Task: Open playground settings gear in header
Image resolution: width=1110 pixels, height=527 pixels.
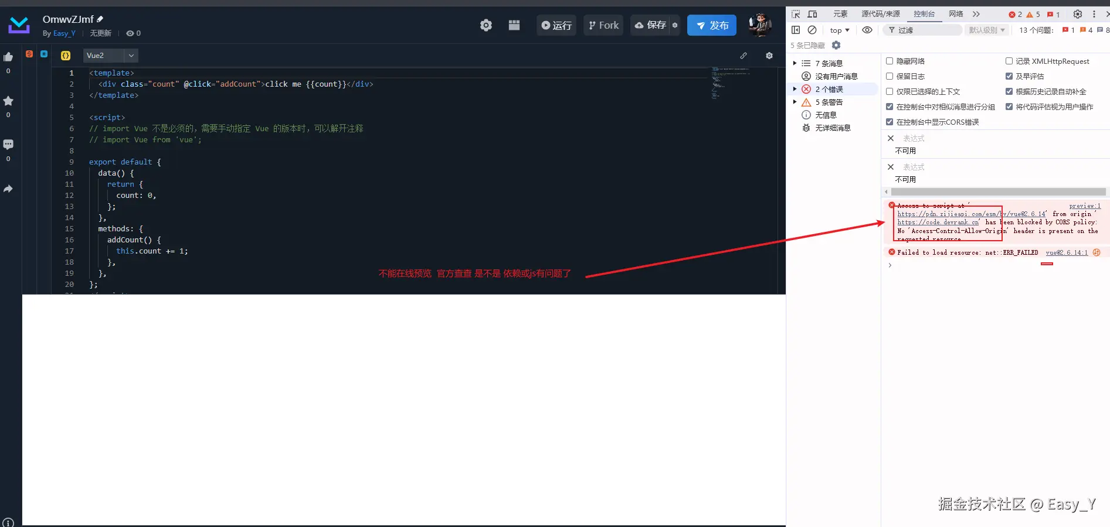Action: (486, 25)
